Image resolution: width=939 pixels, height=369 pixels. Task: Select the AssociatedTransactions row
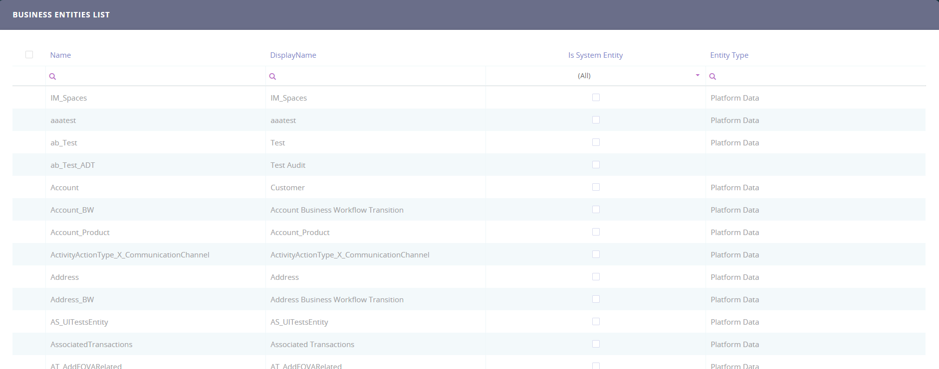click(x=91, y=345)
